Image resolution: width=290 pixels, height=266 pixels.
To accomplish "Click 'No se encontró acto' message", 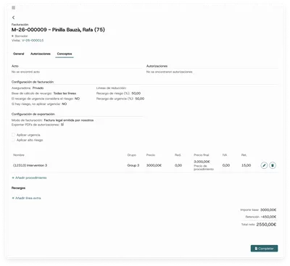I will coord(25,72).
